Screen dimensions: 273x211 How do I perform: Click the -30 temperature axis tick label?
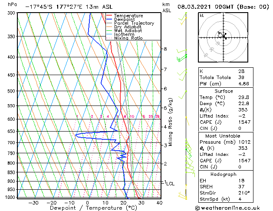(x=33, y=203)
